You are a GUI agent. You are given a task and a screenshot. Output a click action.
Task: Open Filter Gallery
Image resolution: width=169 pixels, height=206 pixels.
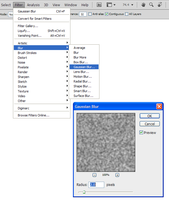[42, 26]
